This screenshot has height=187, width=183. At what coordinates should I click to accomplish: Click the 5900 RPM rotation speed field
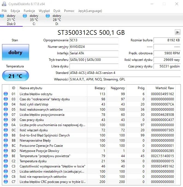tap(167, 53)
